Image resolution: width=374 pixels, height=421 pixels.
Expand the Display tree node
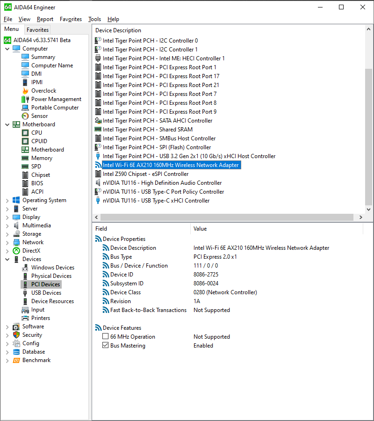pyautogui.click(x=7, y=217)
